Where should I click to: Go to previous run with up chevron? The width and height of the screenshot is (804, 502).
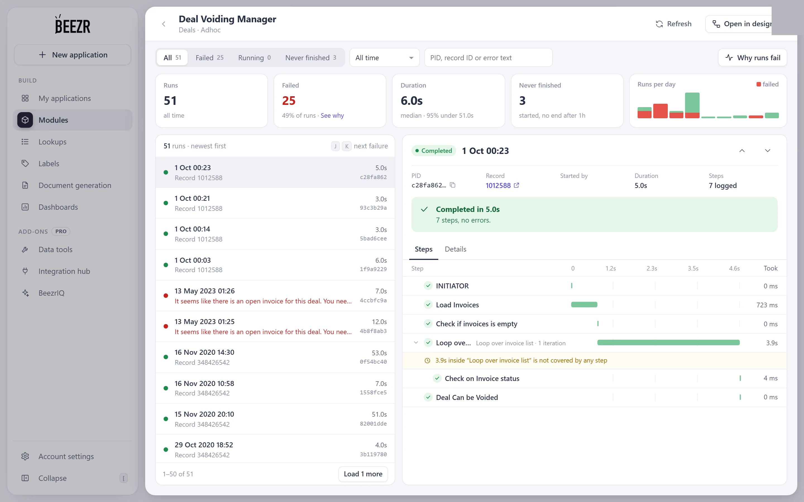(x=742, y=151)
